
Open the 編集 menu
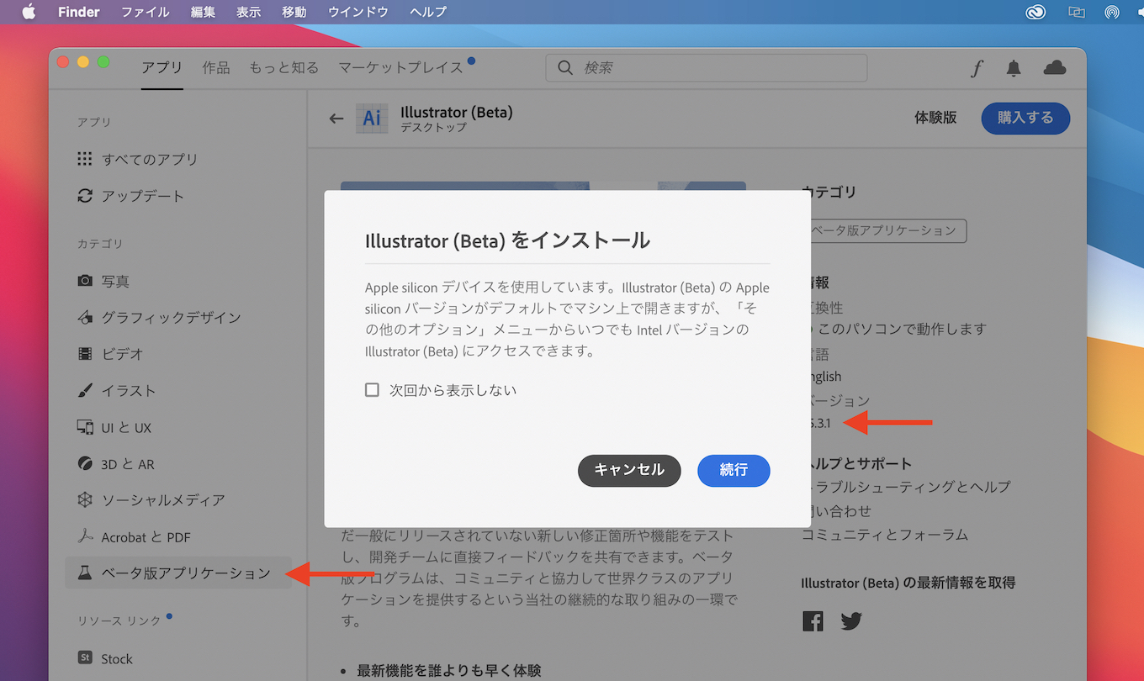203,12
